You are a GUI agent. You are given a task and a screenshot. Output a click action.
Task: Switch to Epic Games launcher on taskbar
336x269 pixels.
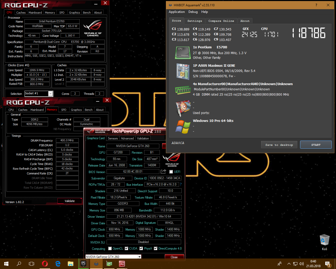83,264
